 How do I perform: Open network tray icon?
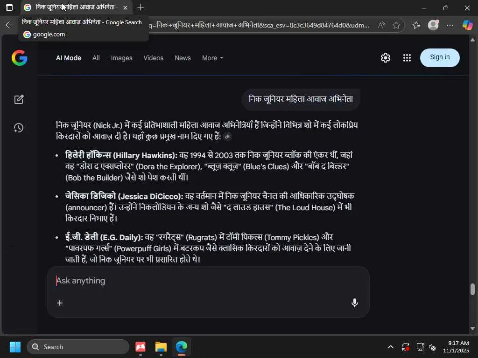[420, 347]
